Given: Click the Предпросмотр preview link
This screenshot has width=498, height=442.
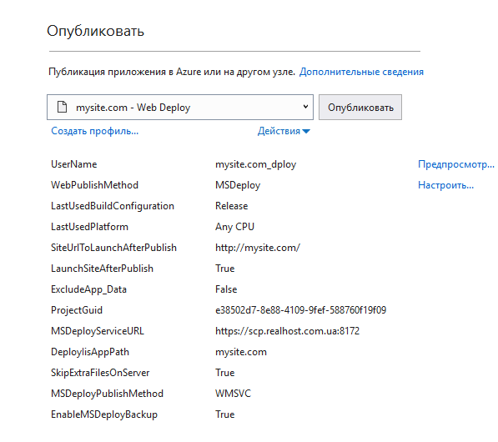Looking at the screenshot, I should click(456, 164).
